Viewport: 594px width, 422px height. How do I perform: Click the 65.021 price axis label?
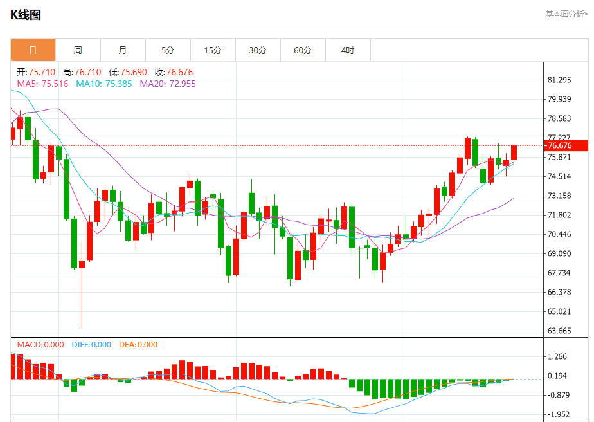559,311
